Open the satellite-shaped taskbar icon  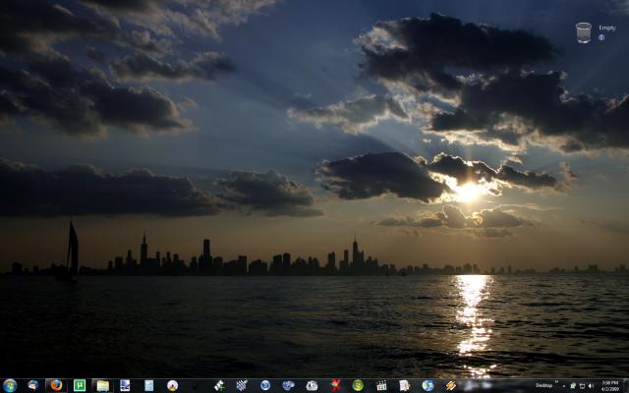(x=219, y=386)
